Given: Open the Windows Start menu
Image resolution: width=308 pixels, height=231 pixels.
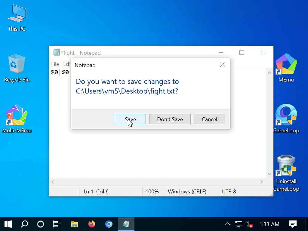Looking at the screenshot, I should (8, 224).
